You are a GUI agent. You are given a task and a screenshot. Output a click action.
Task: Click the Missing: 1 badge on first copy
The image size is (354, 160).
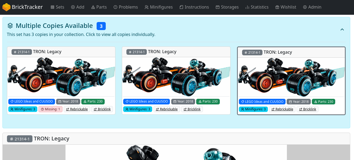(50, 109)
